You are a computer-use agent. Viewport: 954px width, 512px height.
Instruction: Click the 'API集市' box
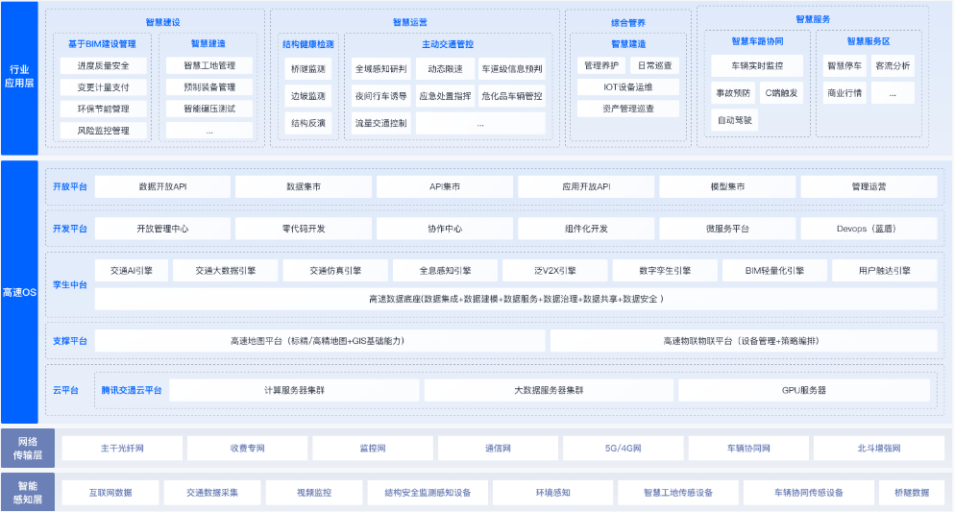pos(445,186)
